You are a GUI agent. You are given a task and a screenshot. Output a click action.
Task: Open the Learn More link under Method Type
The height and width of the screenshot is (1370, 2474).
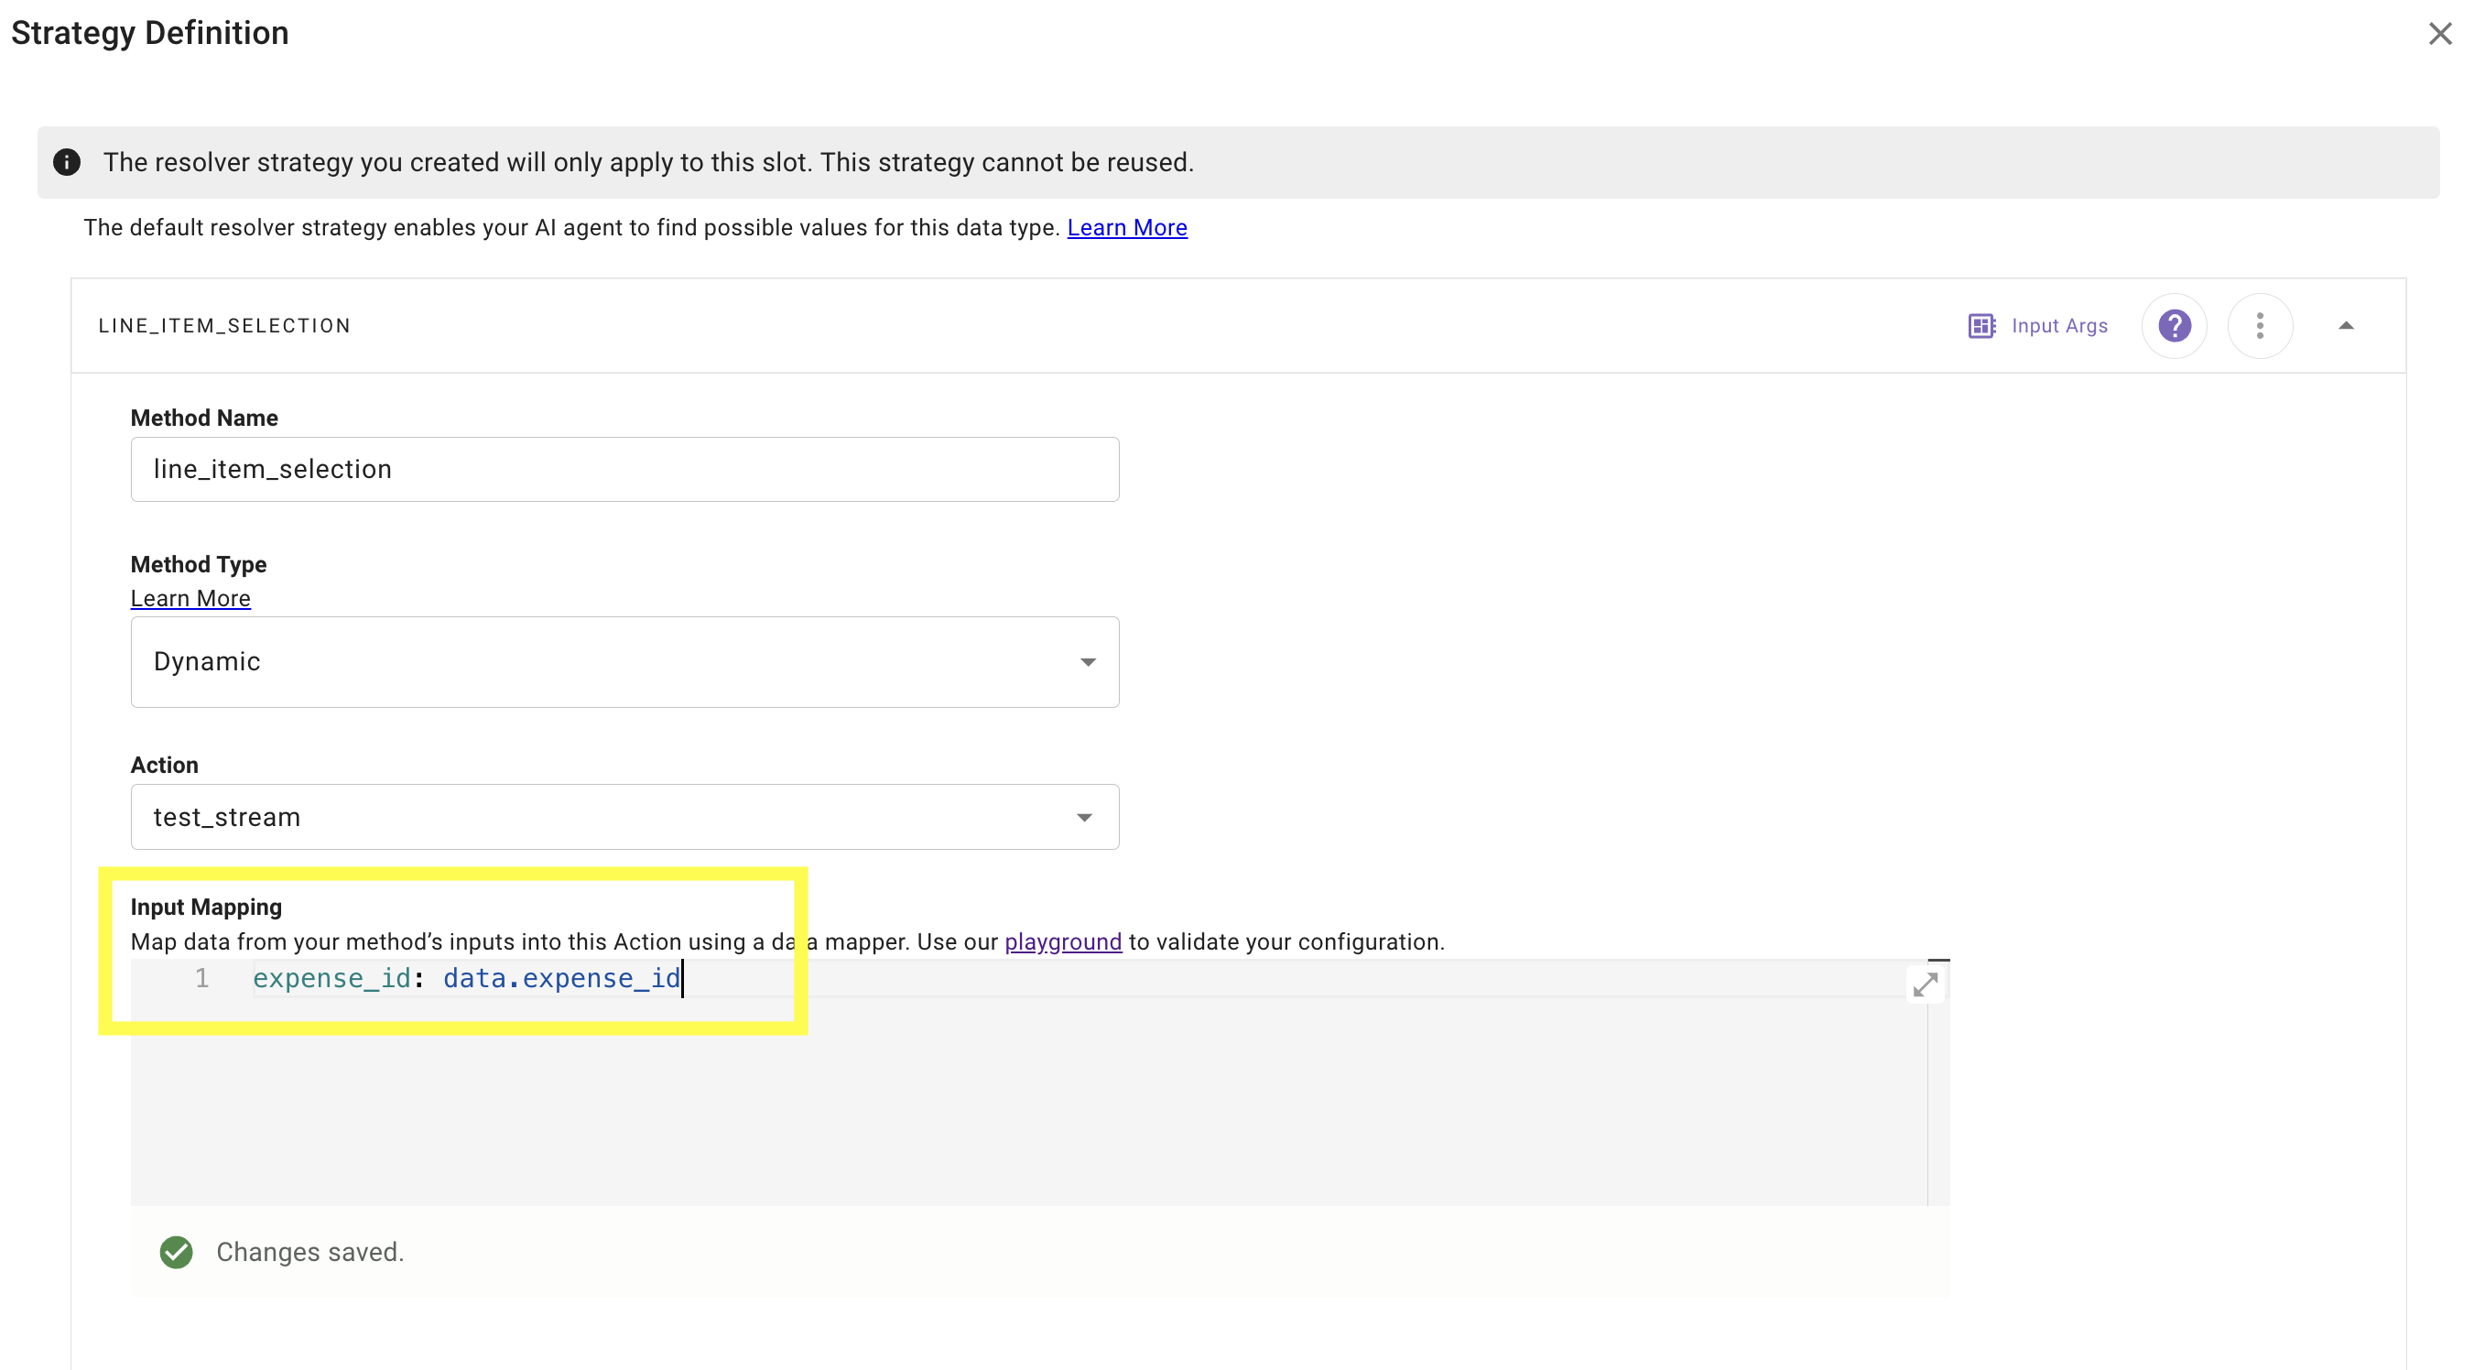click(190, 599)
